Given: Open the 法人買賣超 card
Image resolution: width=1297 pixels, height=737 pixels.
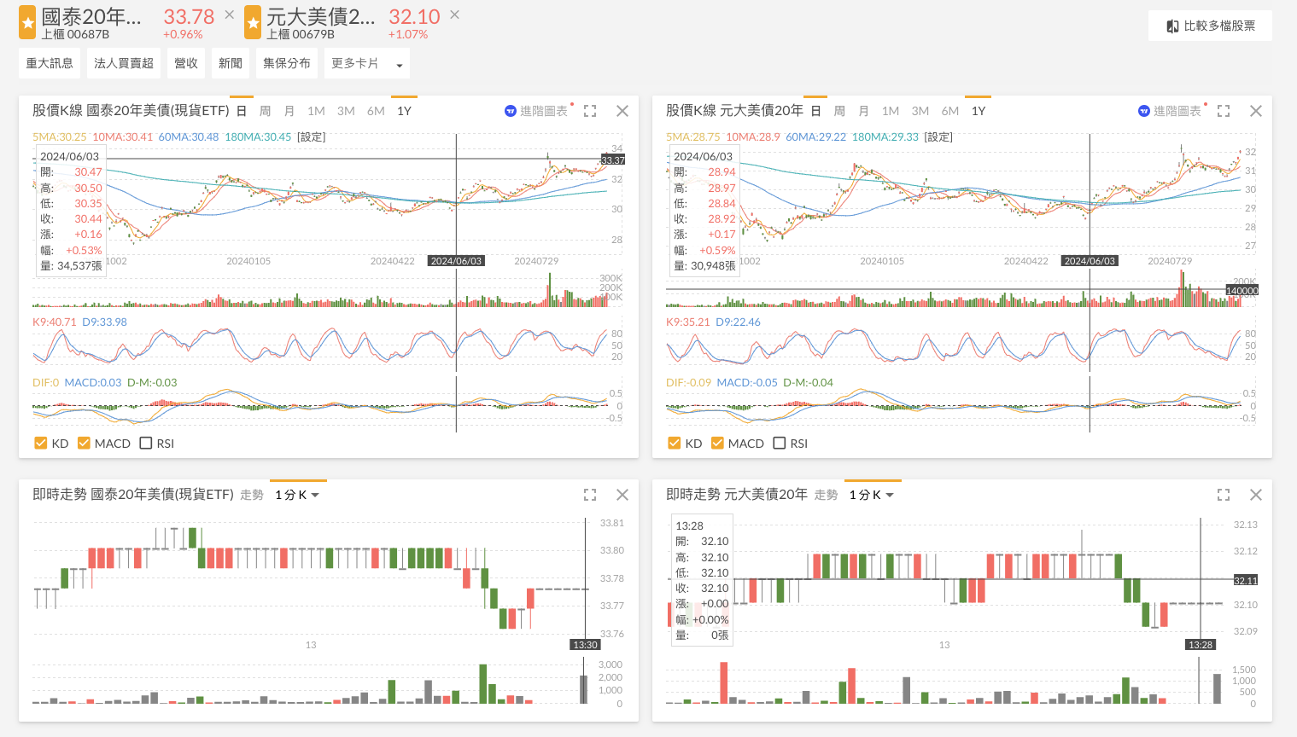Looking at the screenshot, I should (x=124, y=64).
